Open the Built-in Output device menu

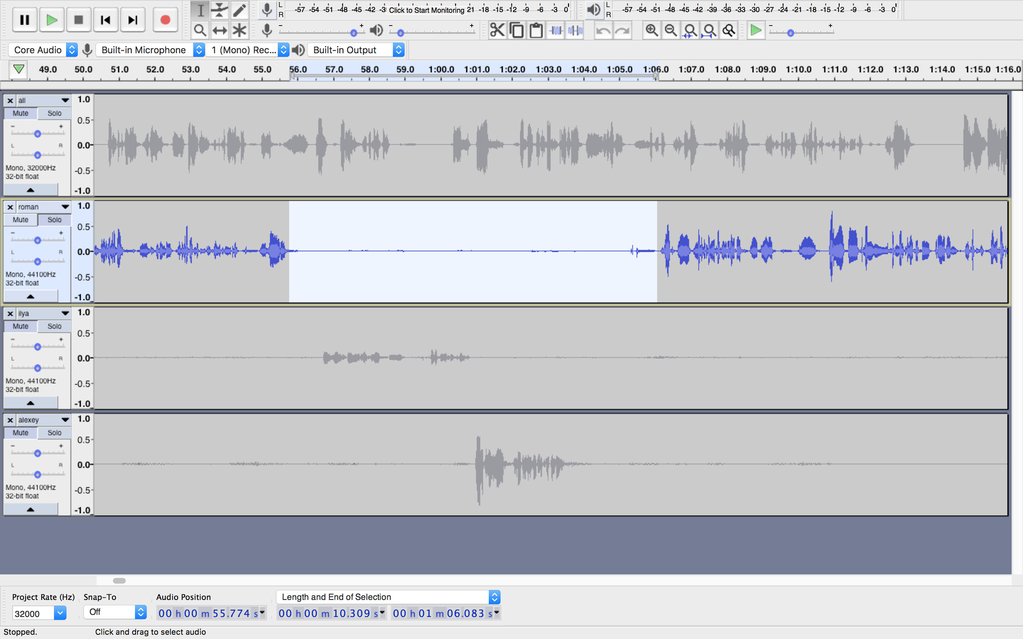356,50
